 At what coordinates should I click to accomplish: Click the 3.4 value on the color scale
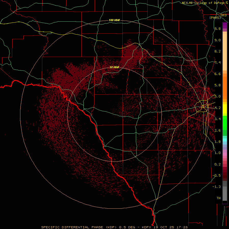pos(218,119)
